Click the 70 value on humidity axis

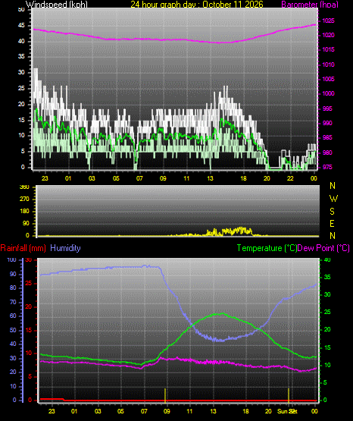13,303
